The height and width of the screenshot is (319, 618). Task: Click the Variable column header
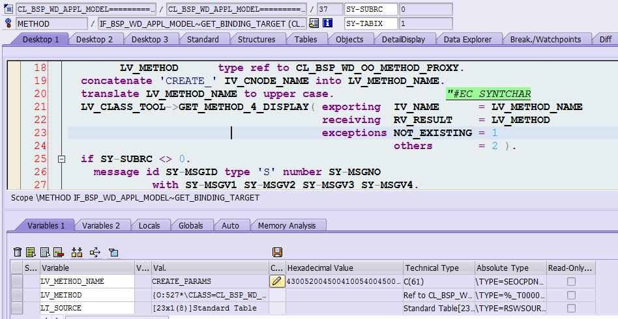[x=87, y=268]
